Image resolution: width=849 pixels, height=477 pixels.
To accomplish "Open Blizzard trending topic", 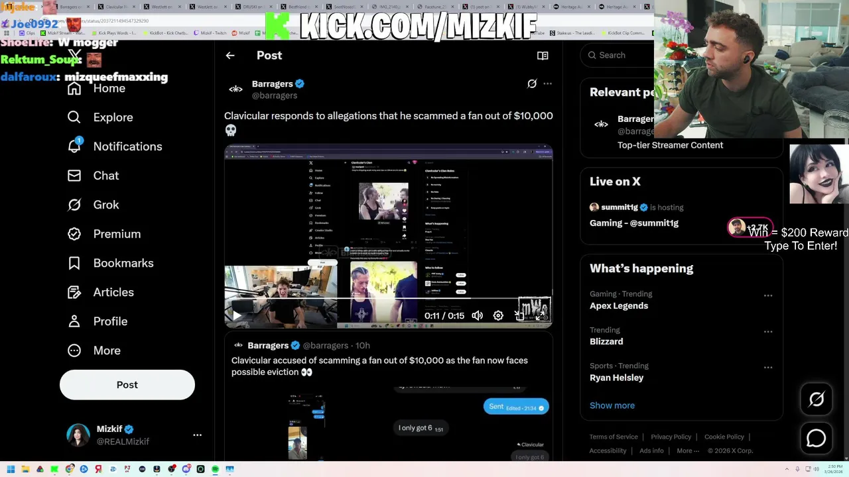I will click(x=606, y=342).
